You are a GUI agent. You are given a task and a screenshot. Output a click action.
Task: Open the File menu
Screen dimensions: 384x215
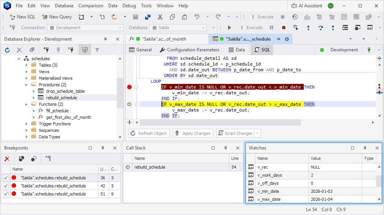coord(19,6)
